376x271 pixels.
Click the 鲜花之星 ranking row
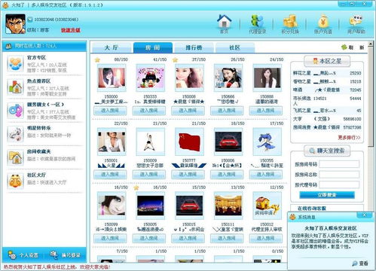pyautogui.click(x=327, y=73)
